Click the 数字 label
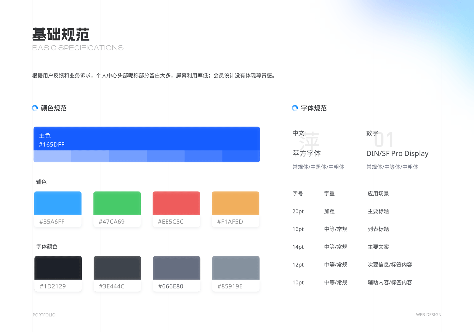Screen dimensions: 474x332 (x=372, y=133)
